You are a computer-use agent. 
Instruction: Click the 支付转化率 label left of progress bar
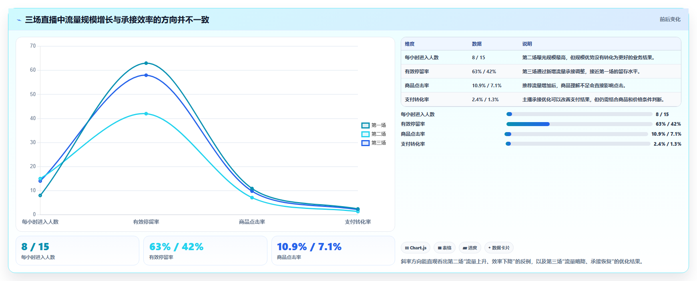(x=413, y=144)
